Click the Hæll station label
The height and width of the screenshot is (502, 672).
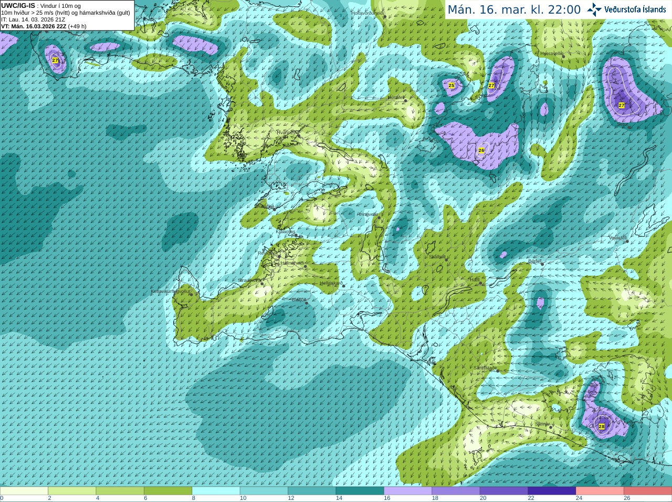point(475,280)
